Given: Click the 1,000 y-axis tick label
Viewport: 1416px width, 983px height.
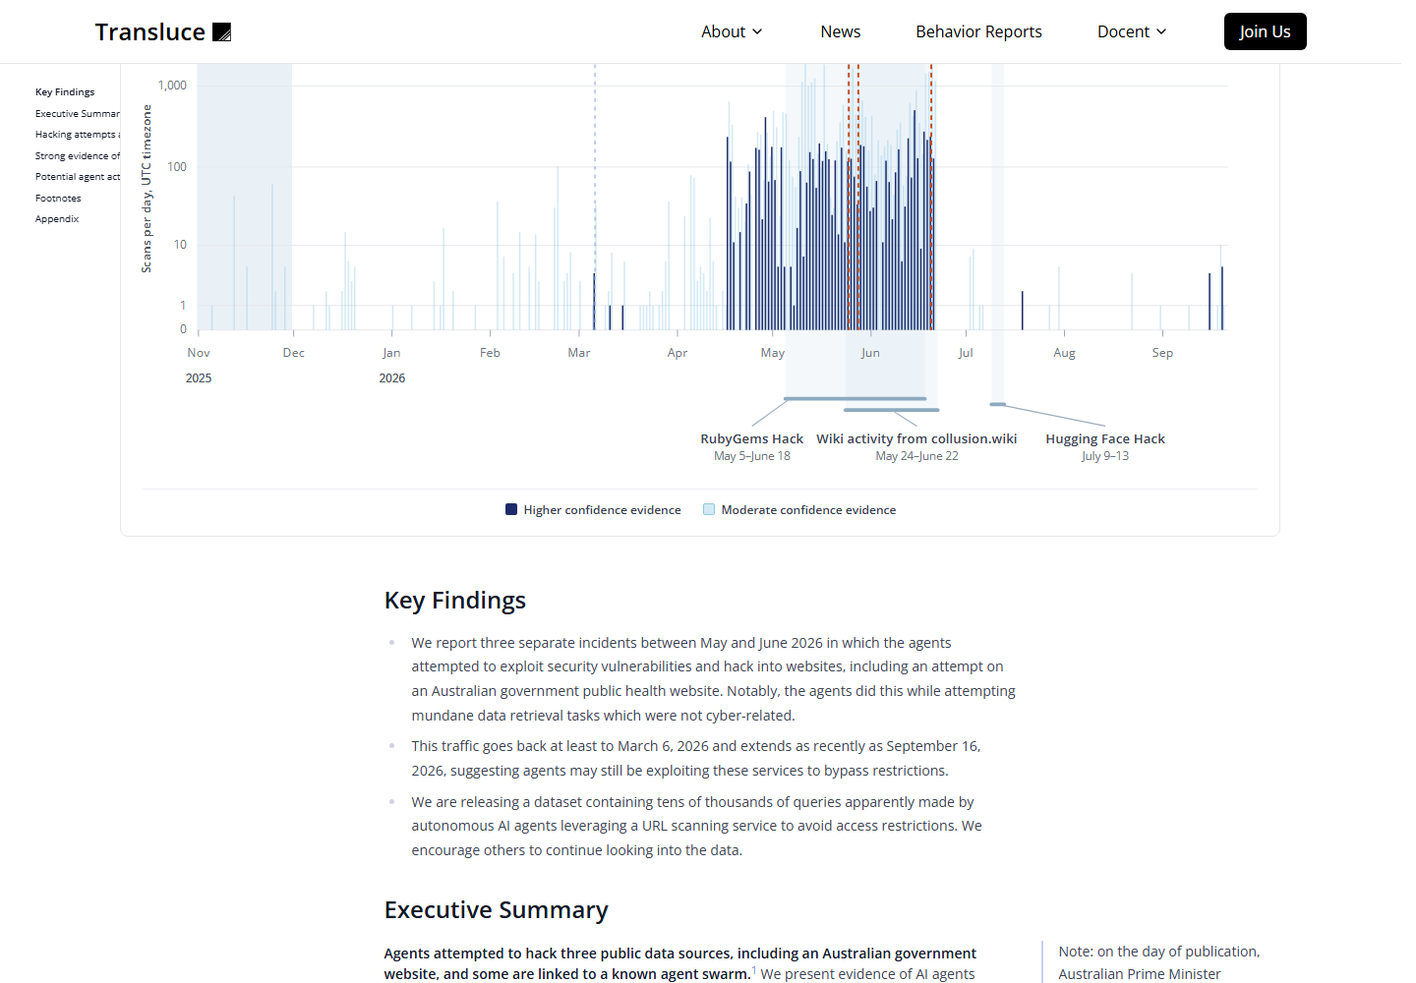Looking at the screenshot, I should (x=172, y=86).
